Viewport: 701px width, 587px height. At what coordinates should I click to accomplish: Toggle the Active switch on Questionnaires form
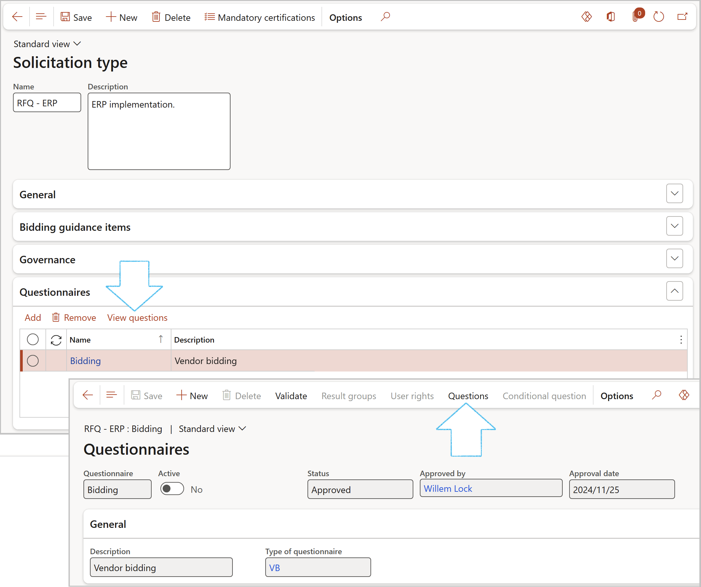pos(172,489)
